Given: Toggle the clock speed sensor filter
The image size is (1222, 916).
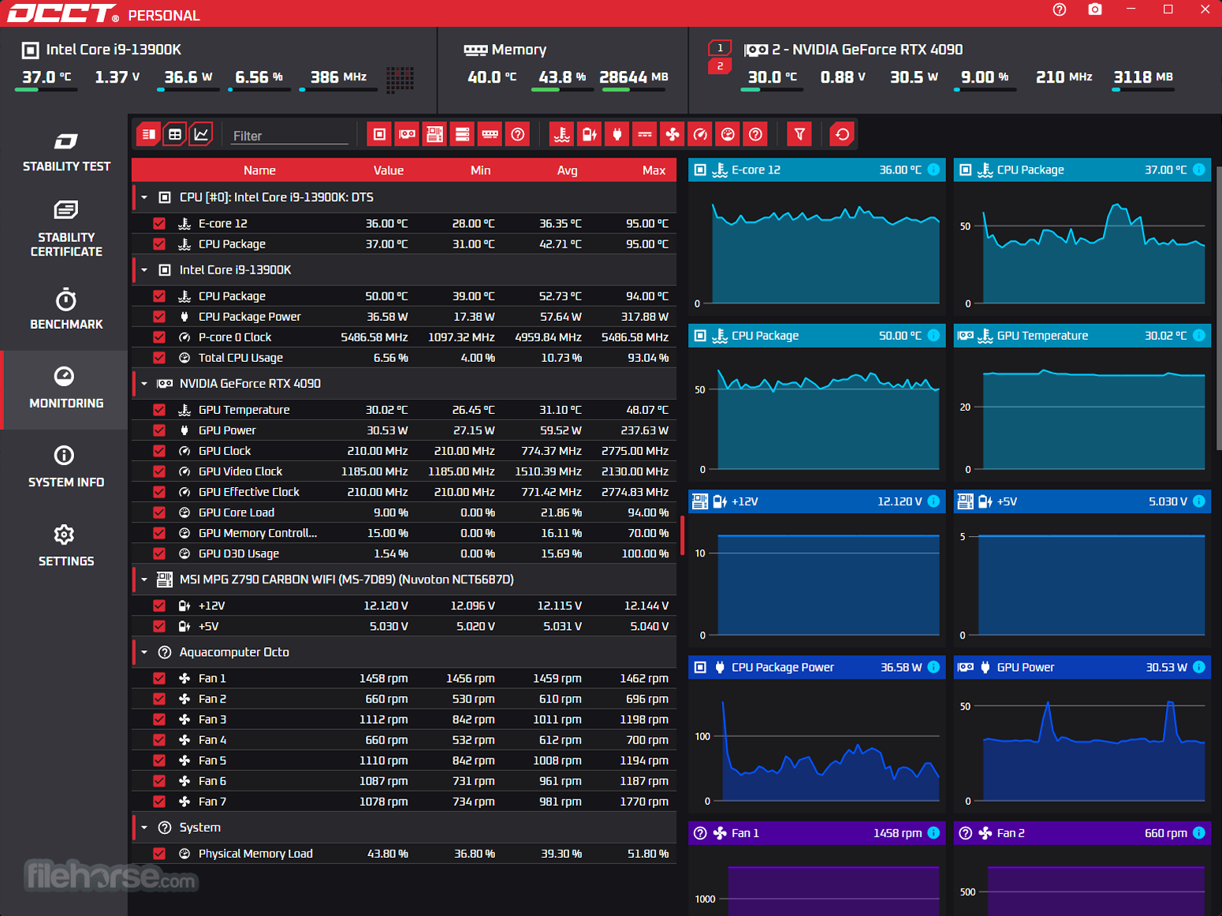Looking at the screenshot, I should [700, 134].
